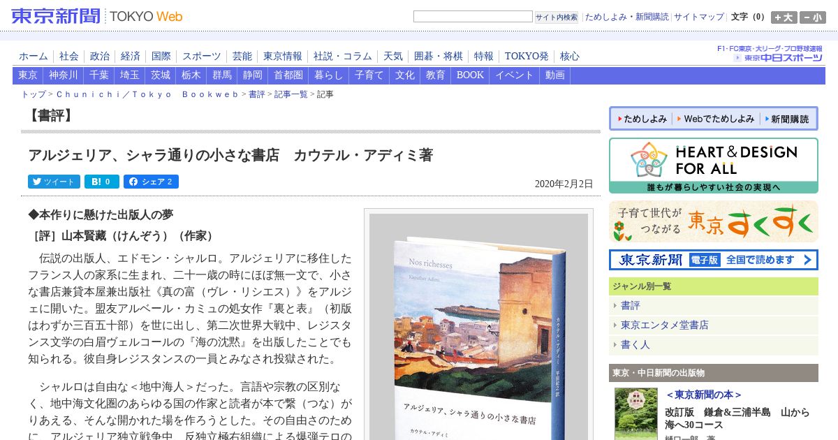This screenshot has width=838, height=440.
Task: Select 千葉 in the regional bar
Action: pyautogui.click(x=99, y=75)
